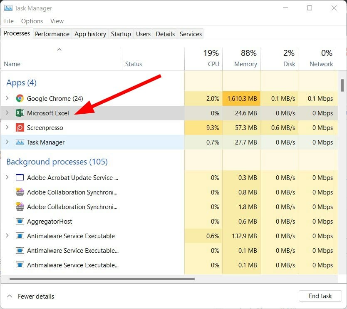The image size is (347, 309).
Task: Click the Adobe Acrobat Update Service icon
Action: (20, 177)
